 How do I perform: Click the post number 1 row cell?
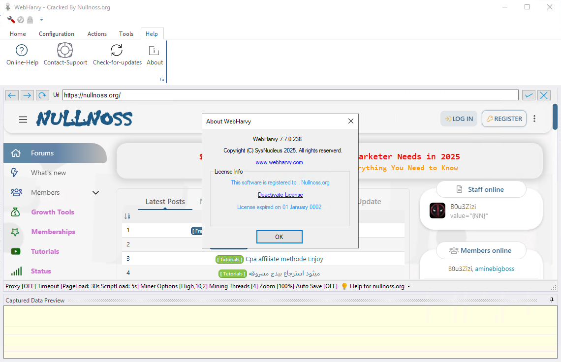128,230
